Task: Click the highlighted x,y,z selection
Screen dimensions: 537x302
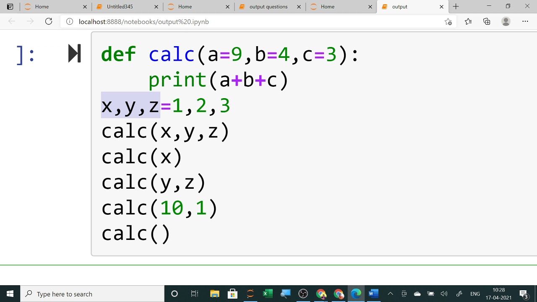Action: (x=130, y=106)
